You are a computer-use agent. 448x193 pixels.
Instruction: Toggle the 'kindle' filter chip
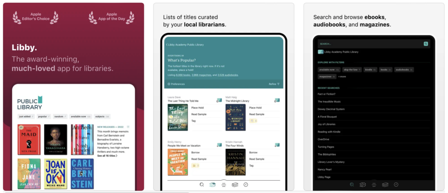[370, 70]
